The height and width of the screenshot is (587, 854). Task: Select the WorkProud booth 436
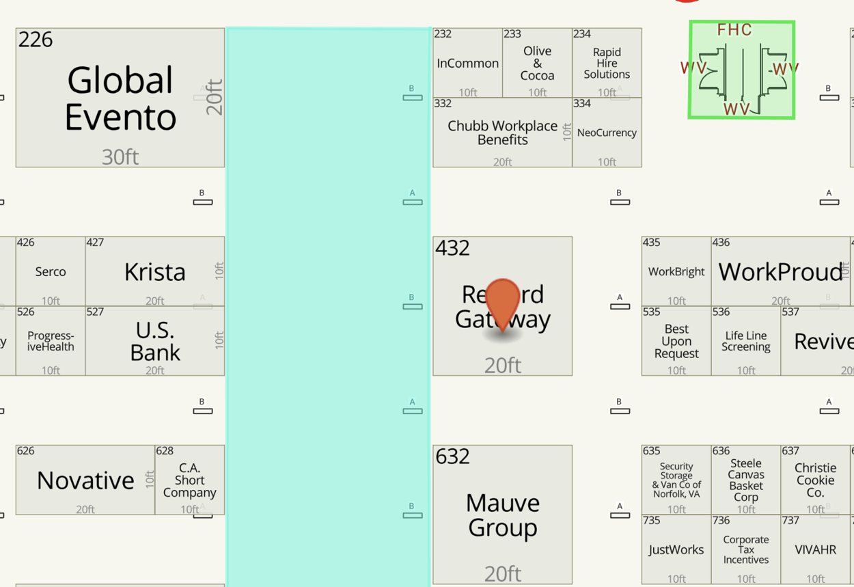tap(780, 272)
